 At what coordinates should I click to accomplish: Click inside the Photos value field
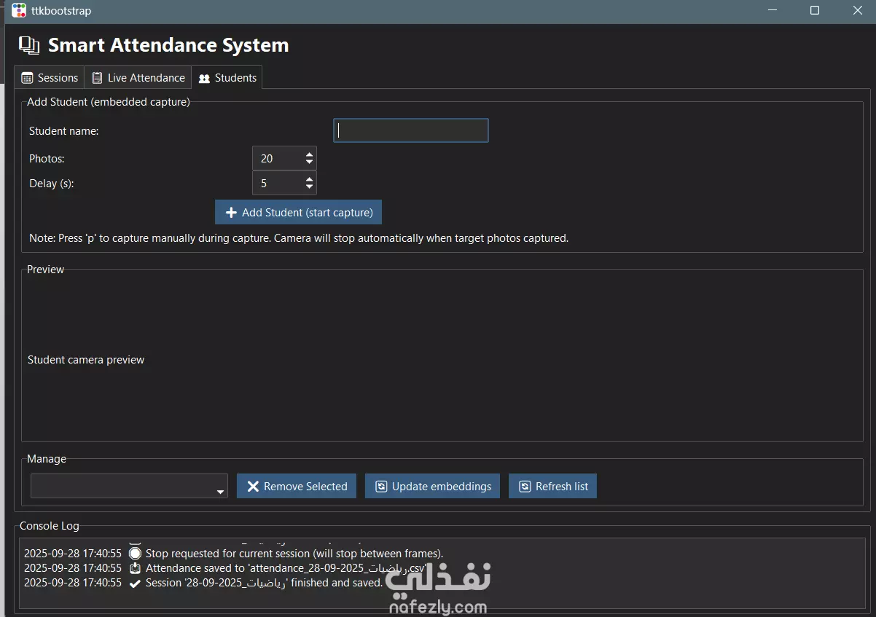[x=277, y=158]
